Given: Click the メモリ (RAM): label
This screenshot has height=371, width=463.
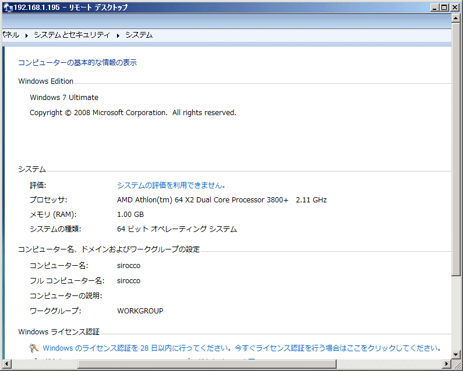Looking at the screenshot, I should click(53, 215).
